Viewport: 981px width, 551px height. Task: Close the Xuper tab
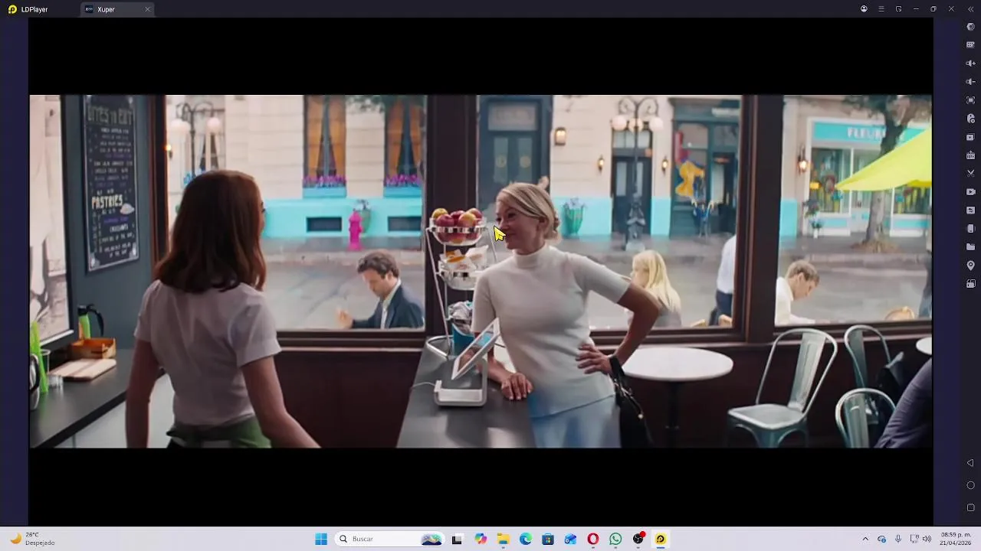147,9
